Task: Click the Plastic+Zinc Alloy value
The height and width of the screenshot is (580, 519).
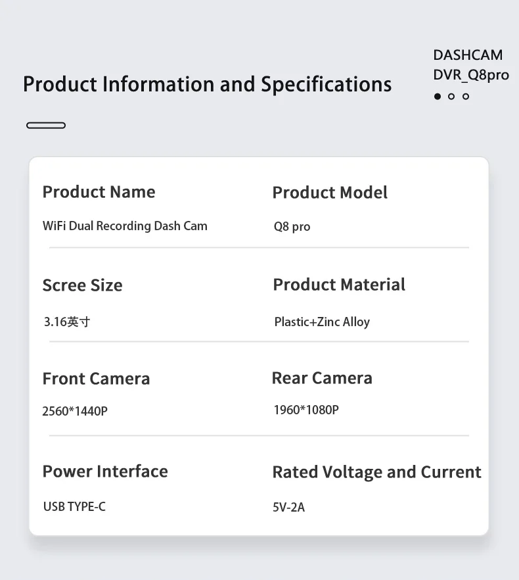Action: click(322, 322)
